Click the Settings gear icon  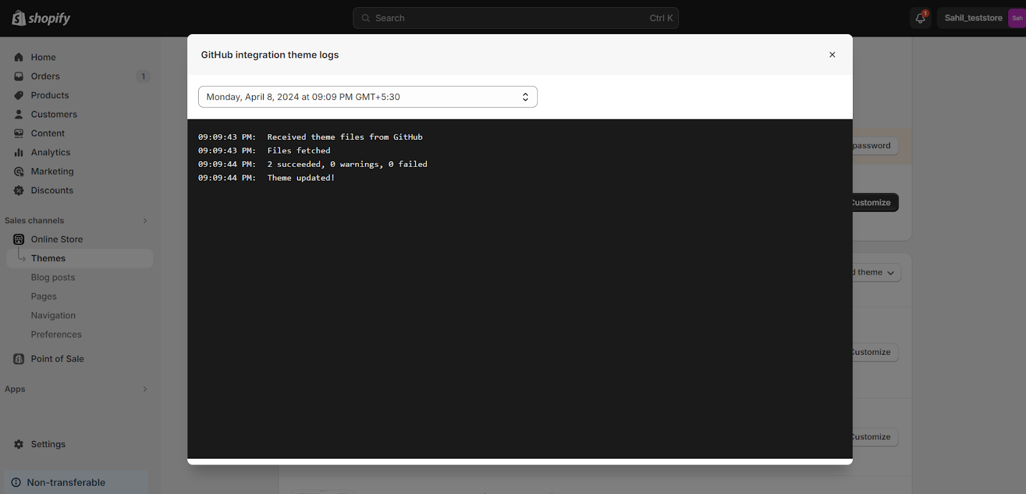pos(19,444)
